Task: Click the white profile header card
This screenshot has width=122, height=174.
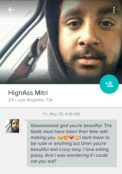Action: [x=61, y=96]
